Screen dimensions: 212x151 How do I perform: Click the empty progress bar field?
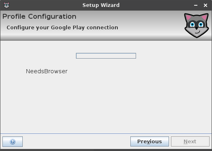(x=106, y=56)
